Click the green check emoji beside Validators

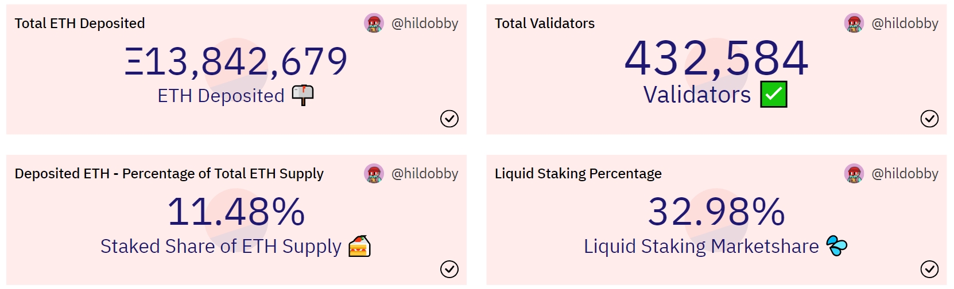[774, 95]
